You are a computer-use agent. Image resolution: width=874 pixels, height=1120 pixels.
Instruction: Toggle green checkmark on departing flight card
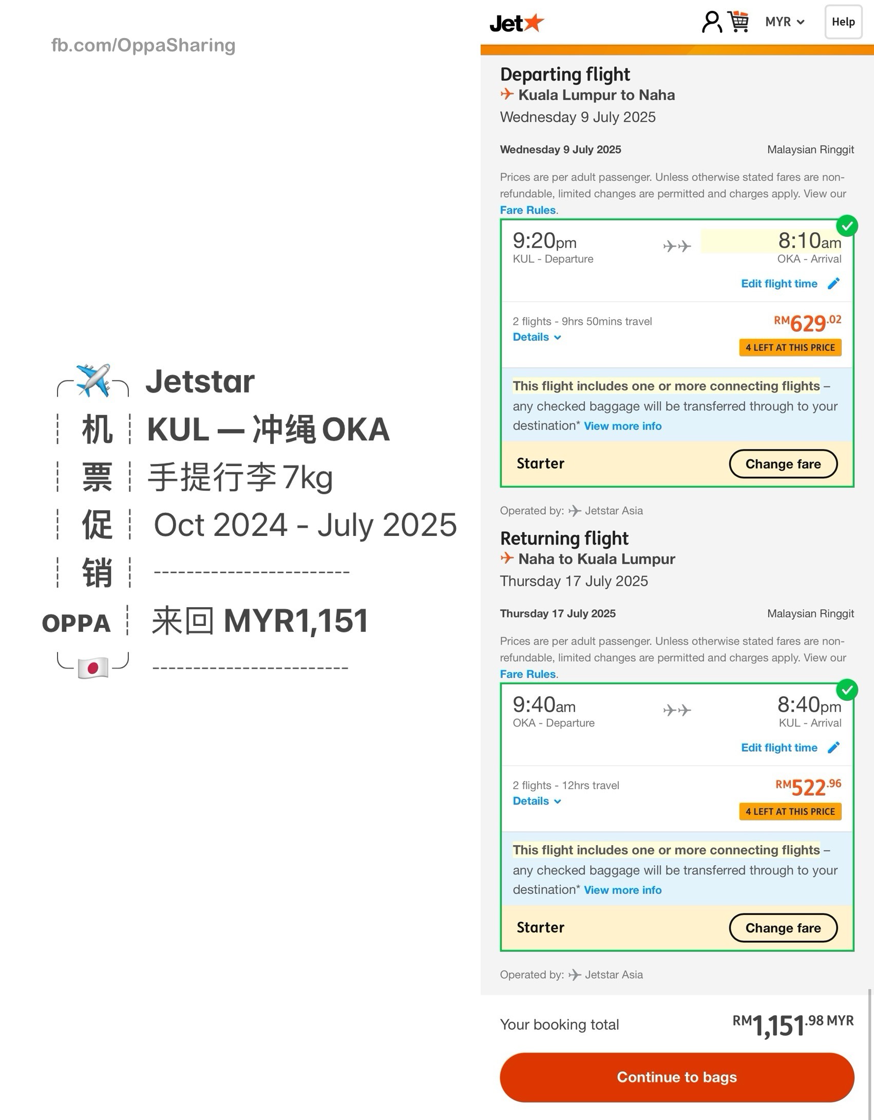[847, 226]
